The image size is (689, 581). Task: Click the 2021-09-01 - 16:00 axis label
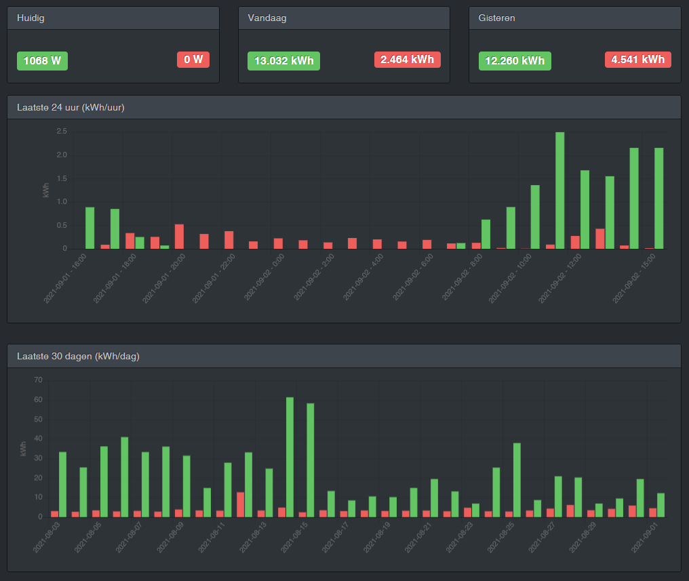pyautogui.click(x=65, y=279)
